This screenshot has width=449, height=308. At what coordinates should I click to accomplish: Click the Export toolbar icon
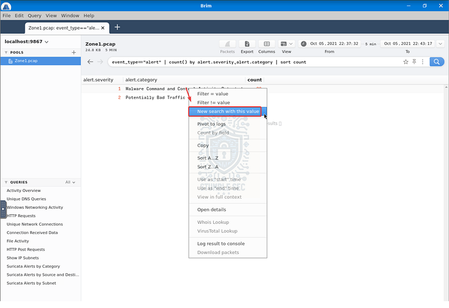coord(247,44)
